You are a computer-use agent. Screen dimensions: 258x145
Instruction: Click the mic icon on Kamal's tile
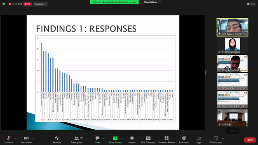[219, 34]
